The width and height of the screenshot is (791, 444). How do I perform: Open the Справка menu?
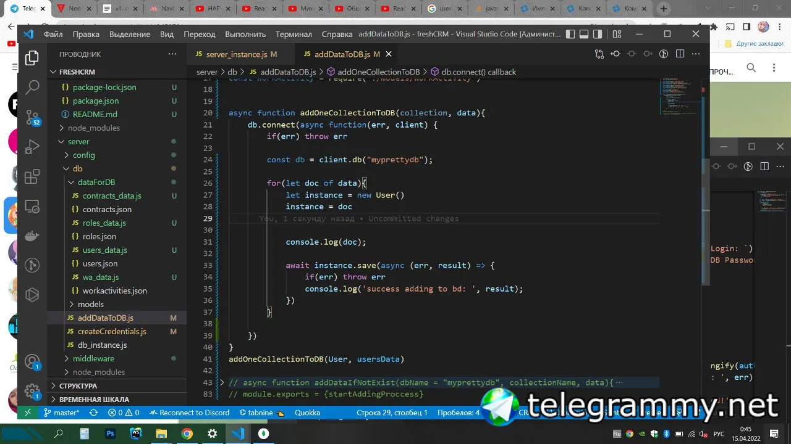tap(337, 34)
